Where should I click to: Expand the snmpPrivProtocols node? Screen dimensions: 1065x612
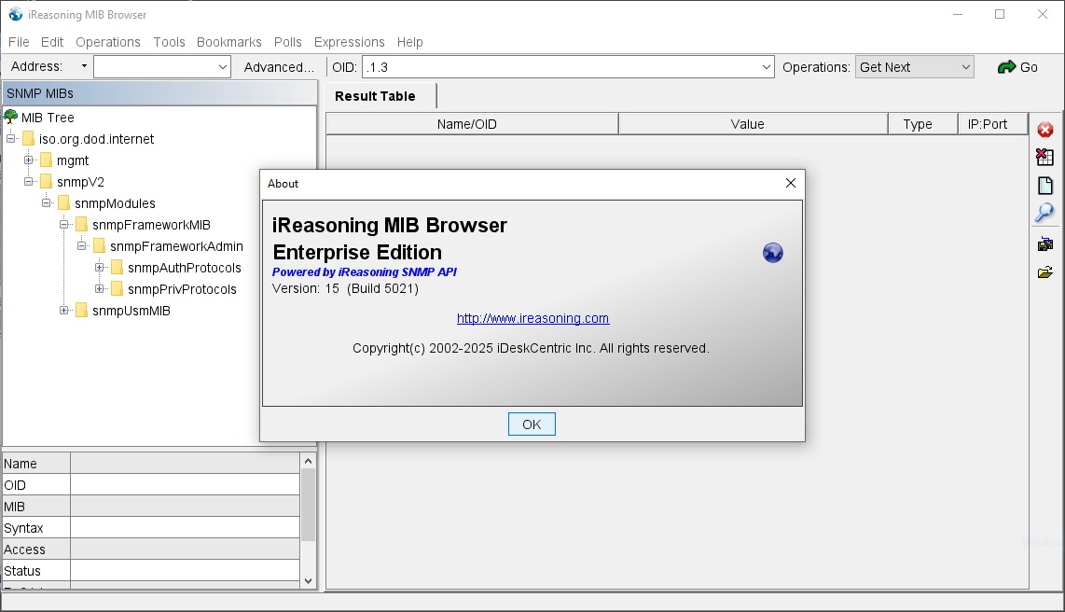pos(99,288)
